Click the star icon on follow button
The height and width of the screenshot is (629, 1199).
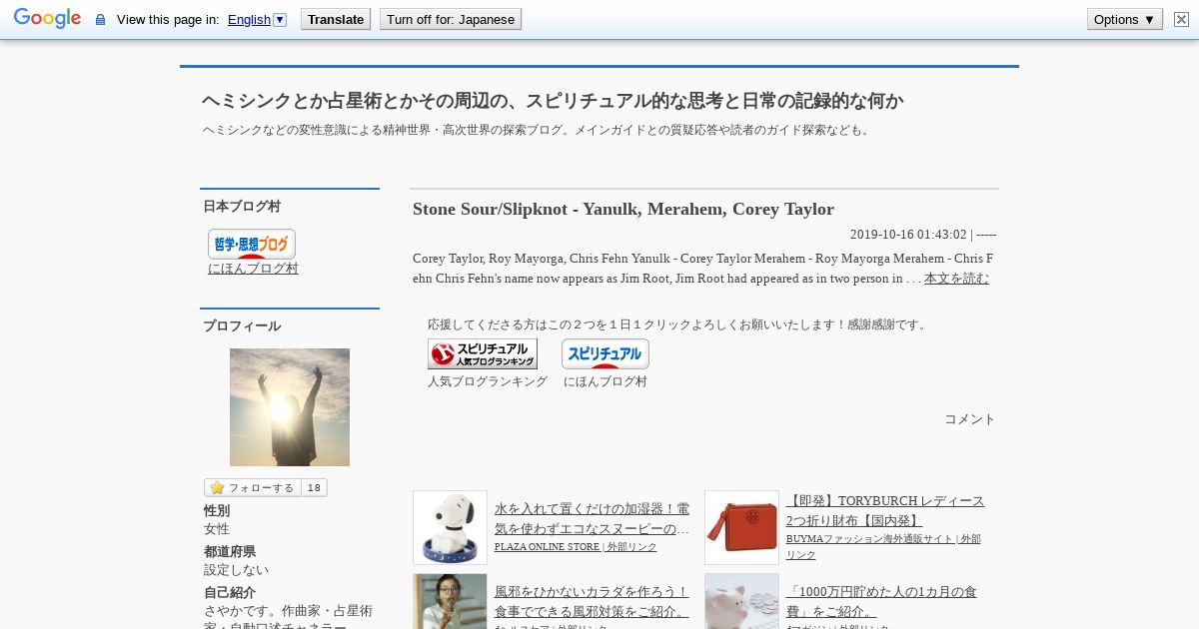tap(217, 487)
